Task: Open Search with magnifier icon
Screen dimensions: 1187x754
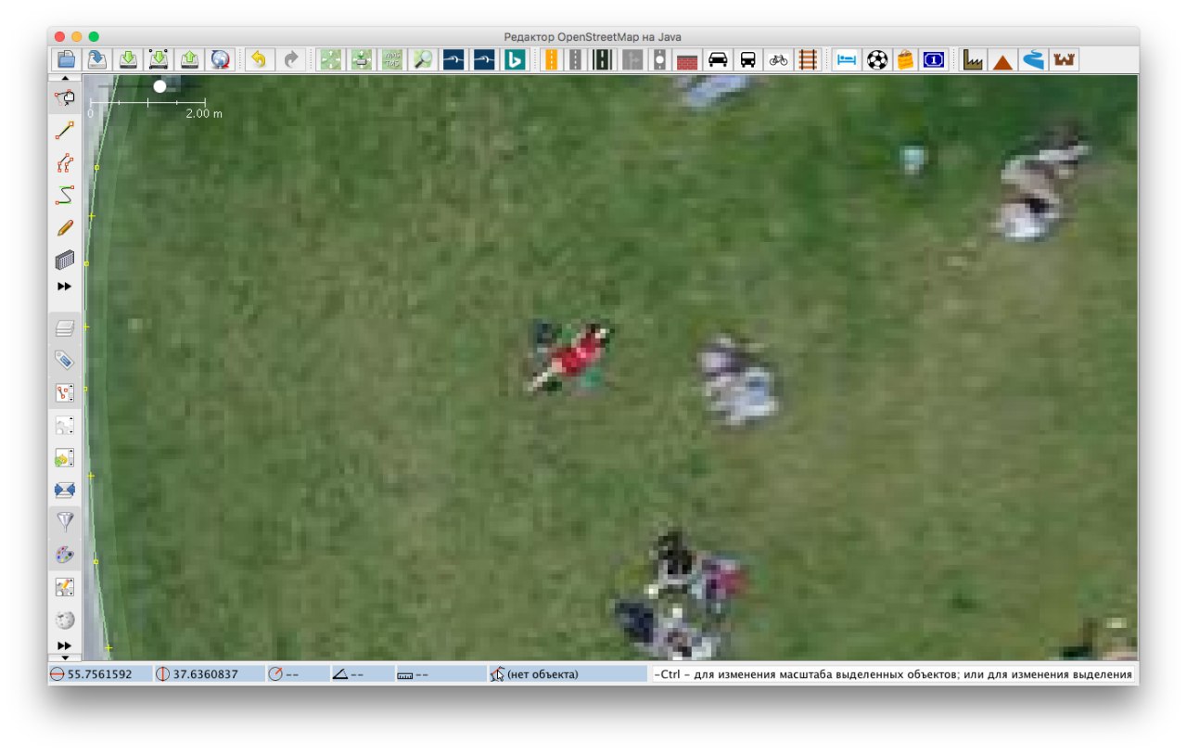Action: [x=423, y=59]
